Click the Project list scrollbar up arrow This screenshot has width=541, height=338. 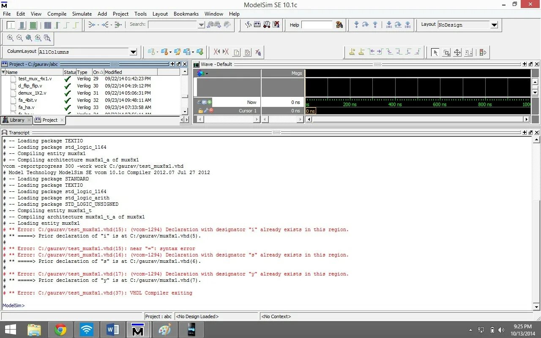click(x=185, y=72)
